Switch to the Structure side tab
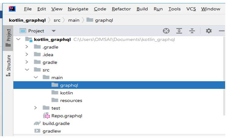227x138 pixels. tap(8, 66)
